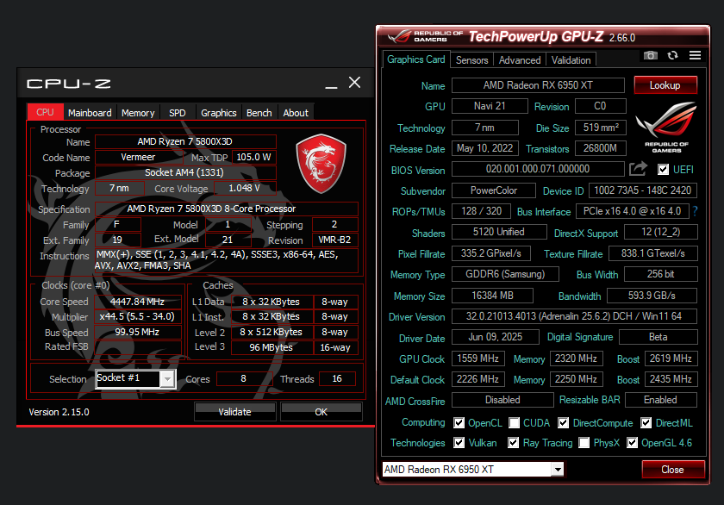Select the Graphics Card tab in GPU-Z
This screenshot has width=724, height=505.
pyautogui.click(x=416, y=59)
